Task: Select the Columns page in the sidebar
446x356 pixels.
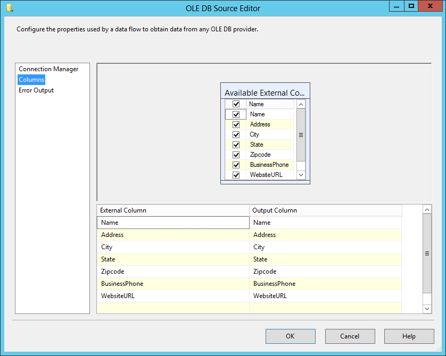Action: coord(31,79)
